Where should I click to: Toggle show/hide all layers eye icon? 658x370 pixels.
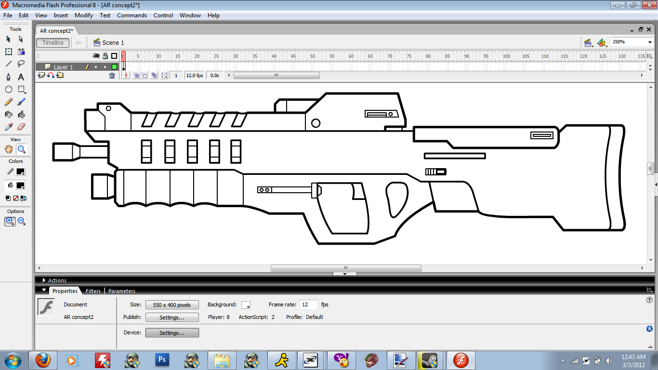[96, 56]
